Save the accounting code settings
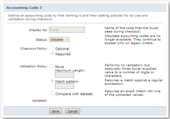 (56, 111)
